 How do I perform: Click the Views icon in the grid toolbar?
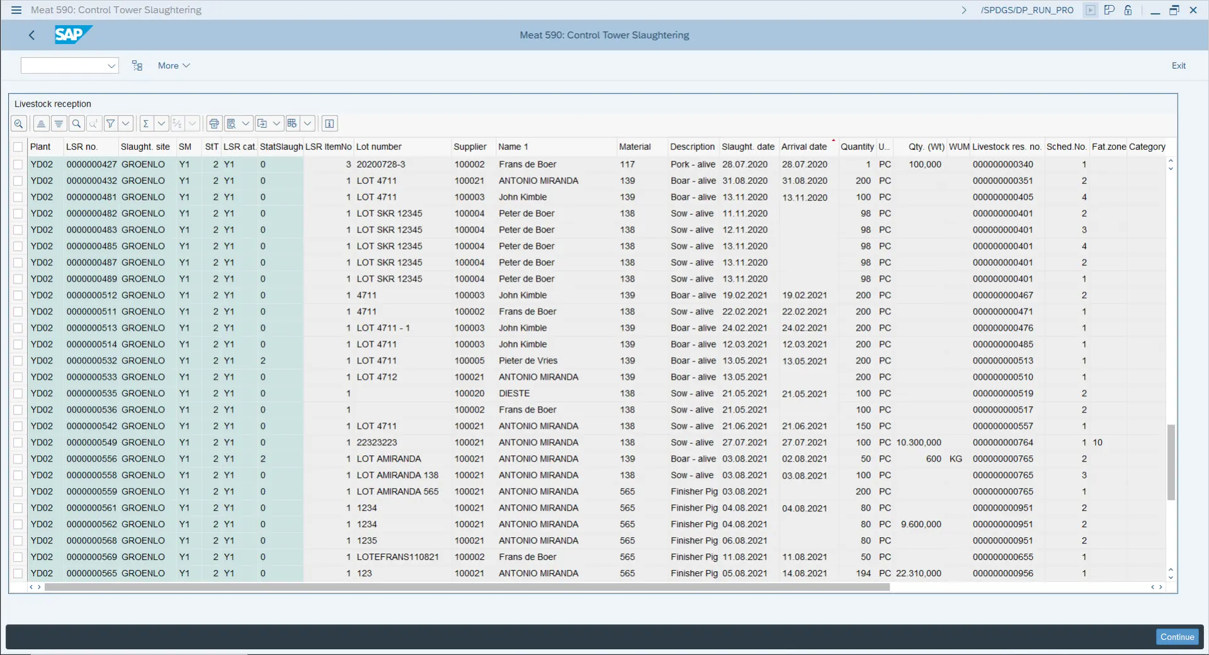pos(231,123)
